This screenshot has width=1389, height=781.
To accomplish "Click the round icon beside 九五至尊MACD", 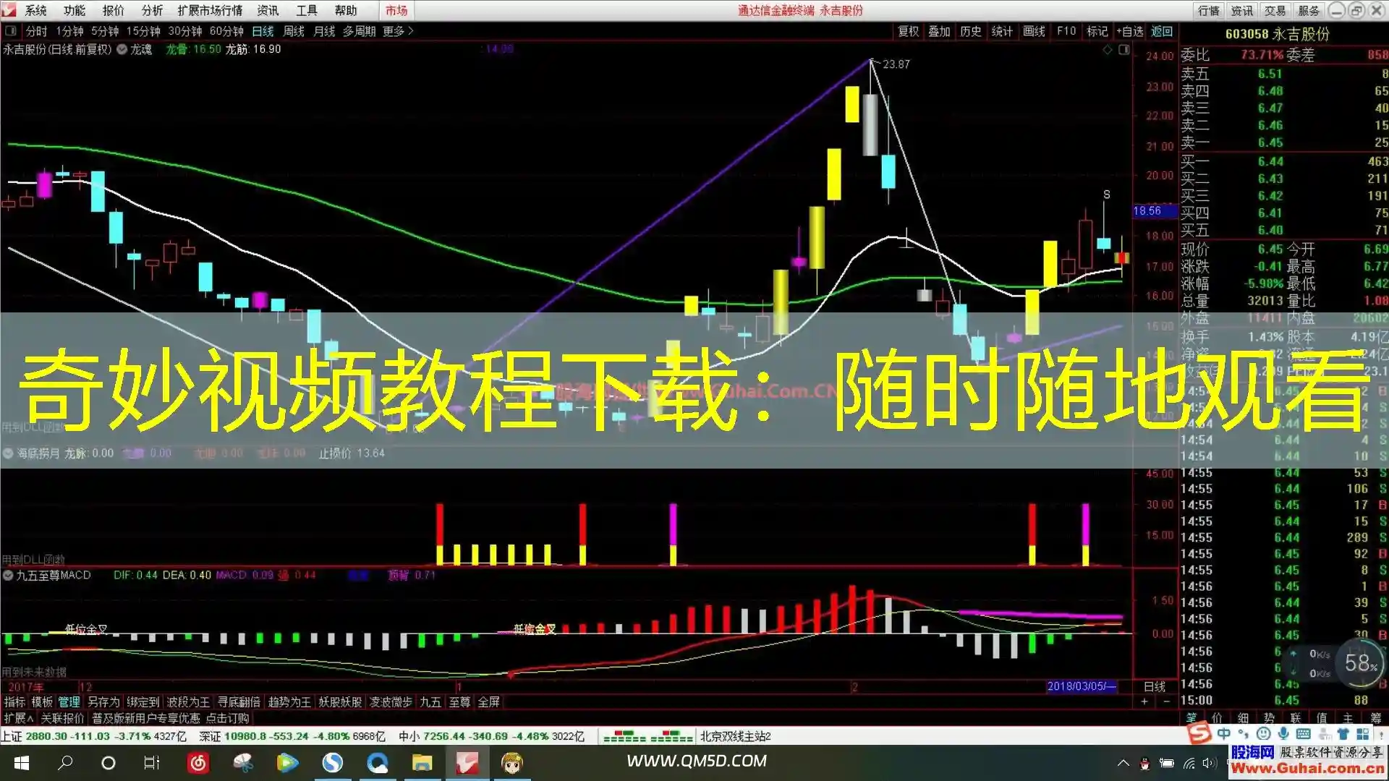I will click(x=8, y=575).
